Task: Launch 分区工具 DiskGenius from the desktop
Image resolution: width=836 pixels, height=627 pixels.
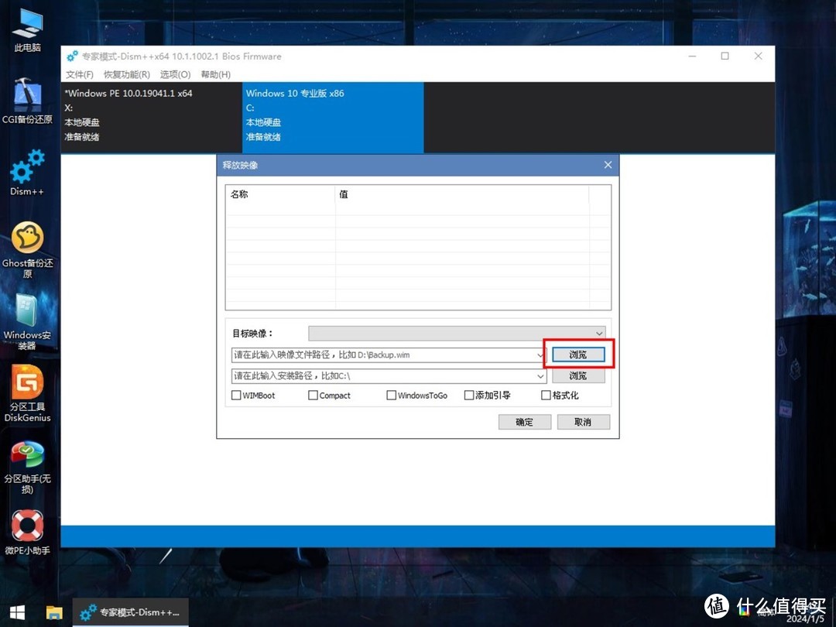Action: (x=28, y=393)
